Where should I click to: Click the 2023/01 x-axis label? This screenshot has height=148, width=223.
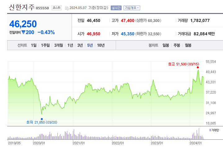point(157,143)
